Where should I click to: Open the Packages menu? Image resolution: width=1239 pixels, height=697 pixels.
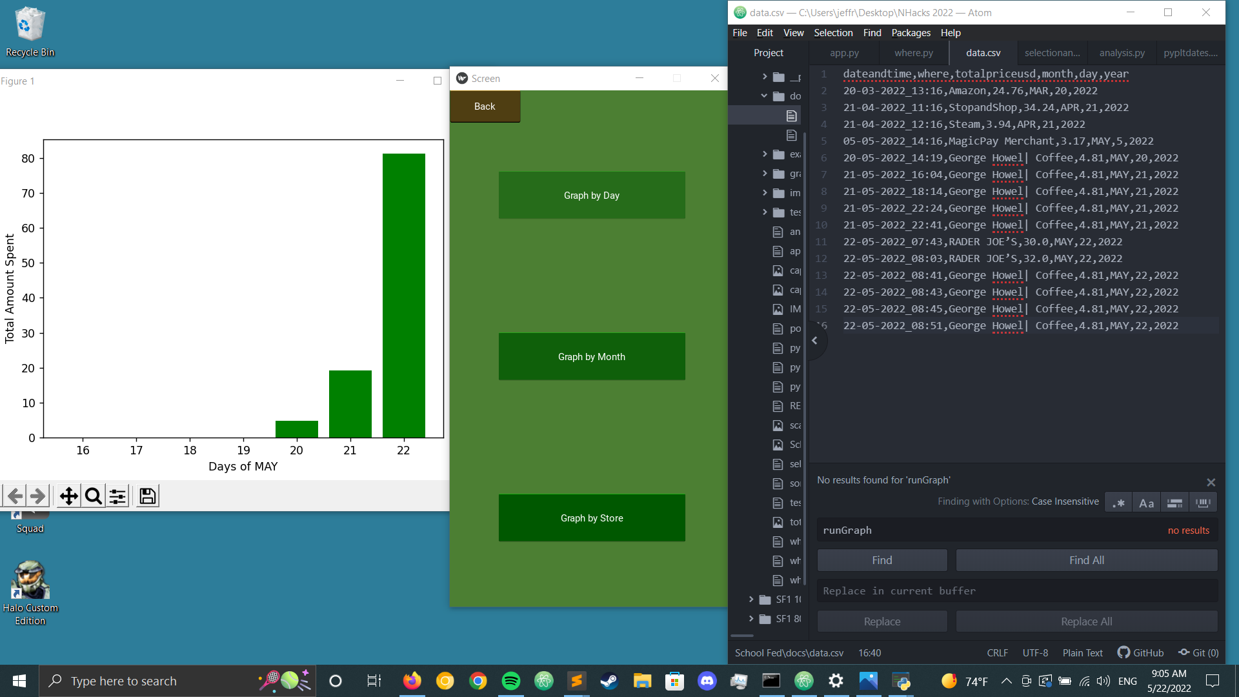point(911,33)
